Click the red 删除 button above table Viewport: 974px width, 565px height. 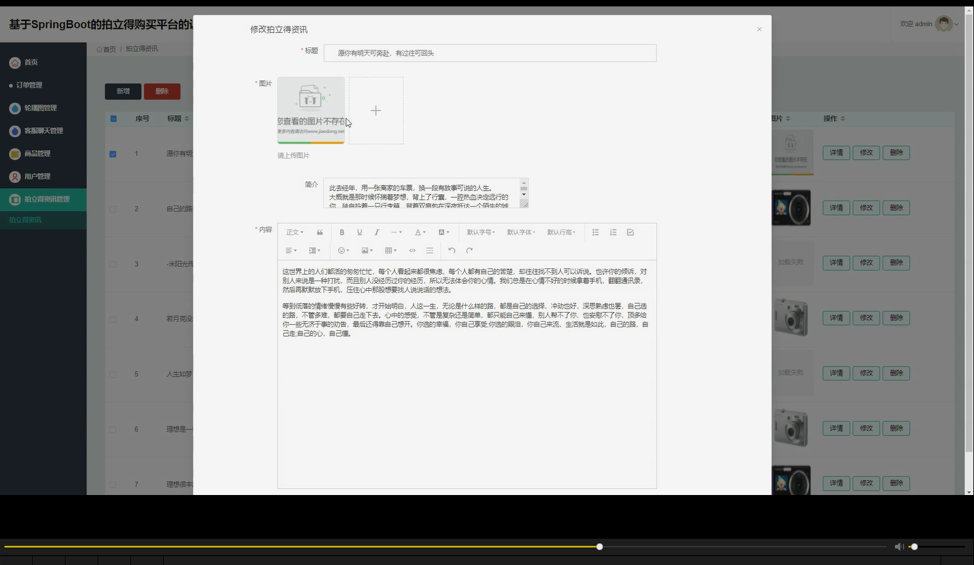pos(162,91)
